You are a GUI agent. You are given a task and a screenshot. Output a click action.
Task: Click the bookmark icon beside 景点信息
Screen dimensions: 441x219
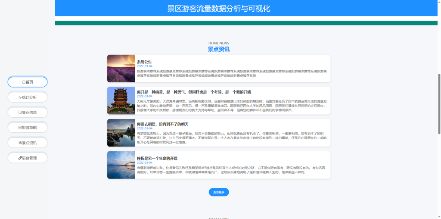coord(20,113)
